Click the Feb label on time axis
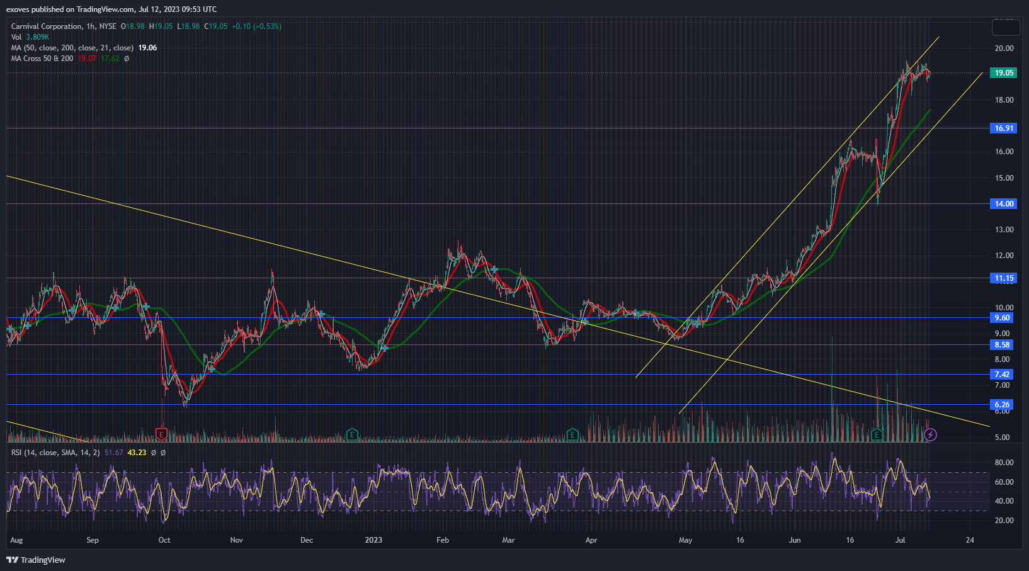The height and width of the screenshot is (571, 1029). [x=443, y=540]
